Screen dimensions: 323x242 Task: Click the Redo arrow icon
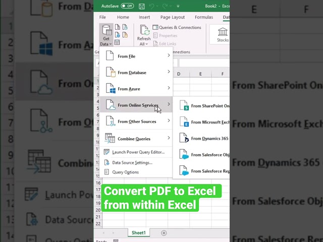(165, 6)
